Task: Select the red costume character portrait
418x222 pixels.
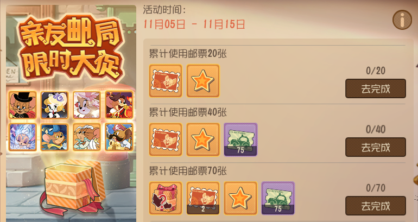Action: tap(119, 105)
